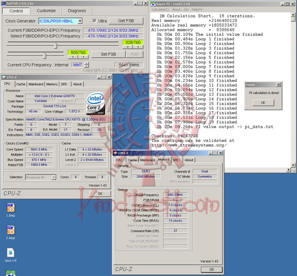Switch to the Diagnosis tab in SetFSB
Viewport: 297px width, 276px height.
click(77, 11)
